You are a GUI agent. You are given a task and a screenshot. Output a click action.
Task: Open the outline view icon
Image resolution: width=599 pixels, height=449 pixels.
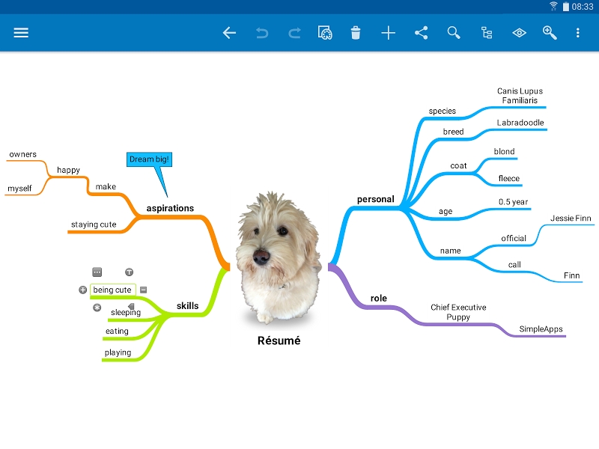point(486,33)
